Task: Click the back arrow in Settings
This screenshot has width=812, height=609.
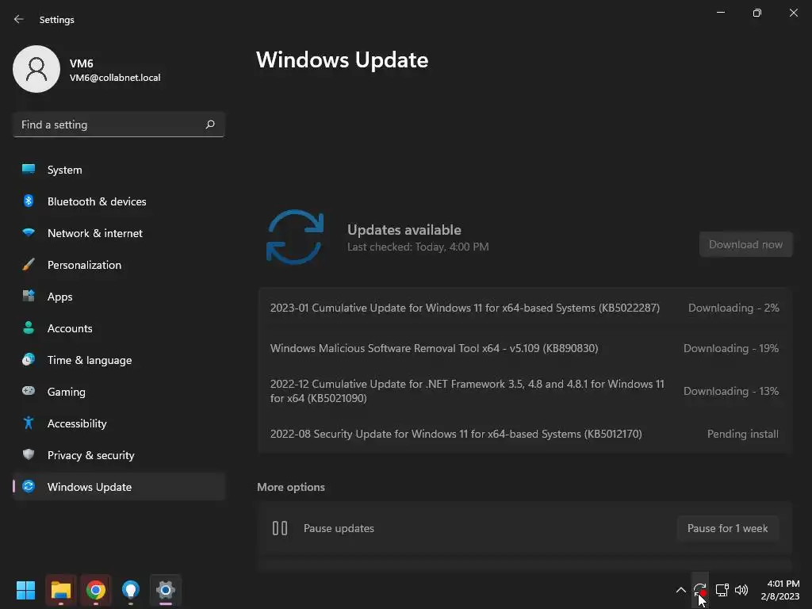Action: pos(19,19)
